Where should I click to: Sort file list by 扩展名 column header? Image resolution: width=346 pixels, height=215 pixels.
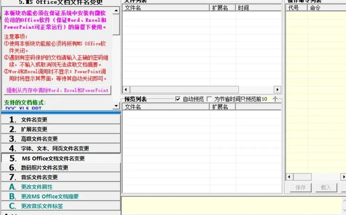point(222,8)
